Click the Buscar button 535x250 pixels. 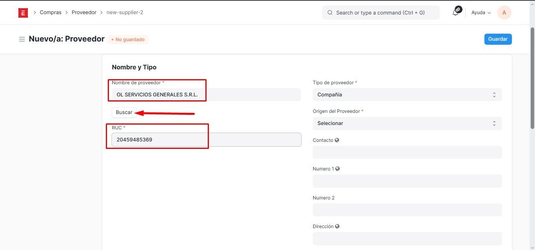click(124, 112)
